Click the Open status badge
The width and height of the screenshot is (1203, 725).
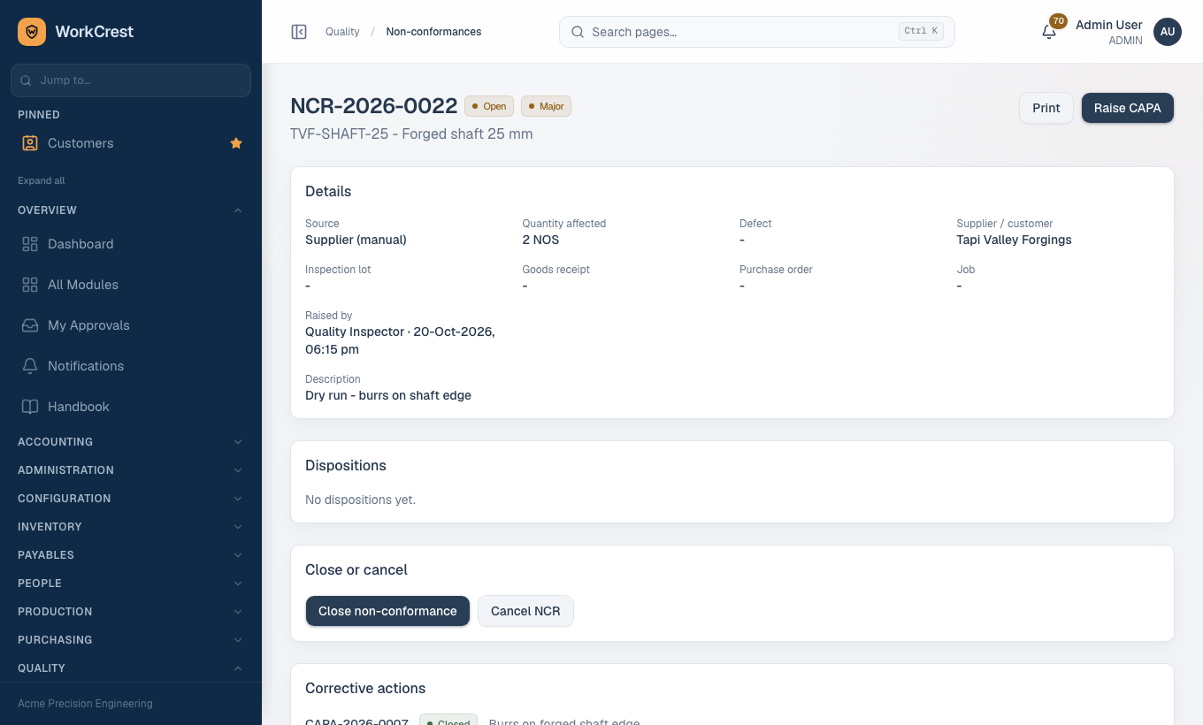click(489, 106)
